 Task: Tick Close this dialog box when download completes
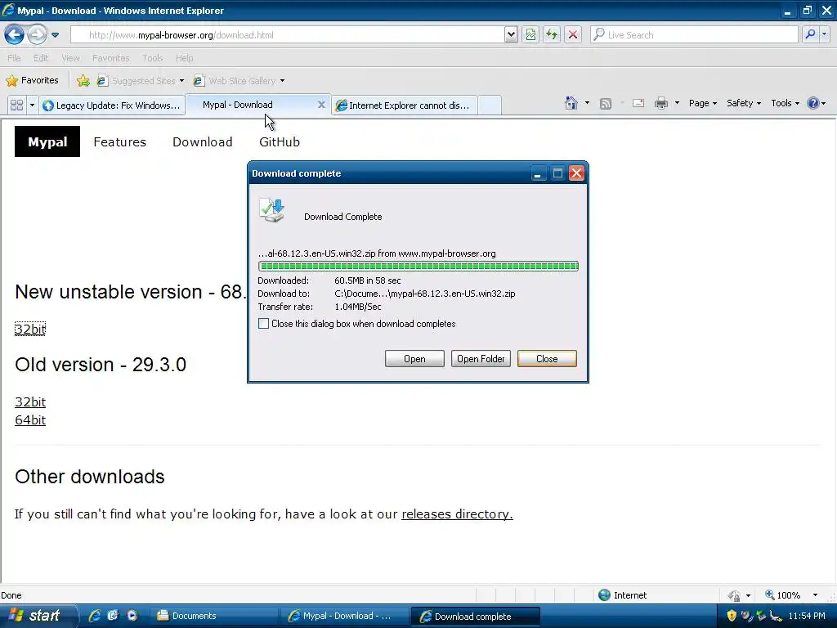pyautogui.click(x=264, y=324)
